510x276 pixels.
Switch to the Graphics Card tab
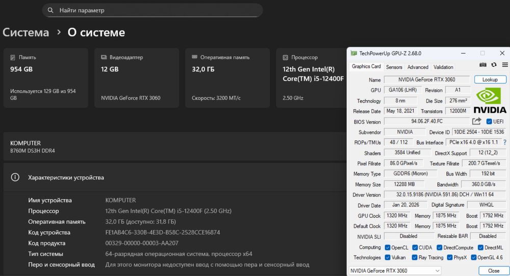pyautogui.click(x=366, y=66)
